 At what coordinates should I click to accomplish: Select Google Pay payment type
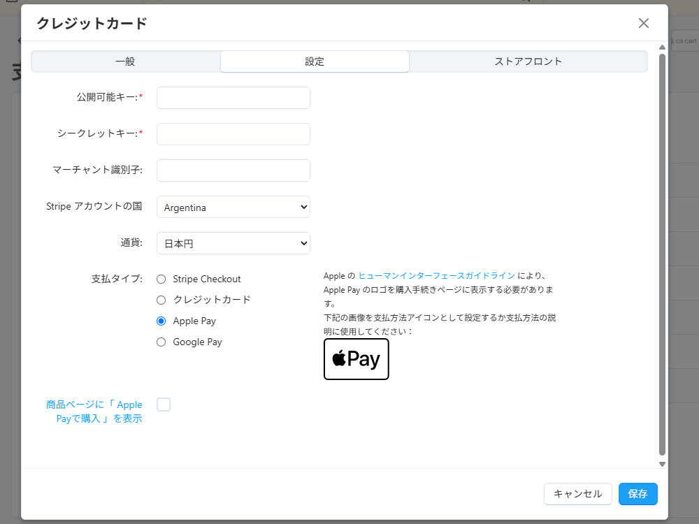(x=161, y=342)
